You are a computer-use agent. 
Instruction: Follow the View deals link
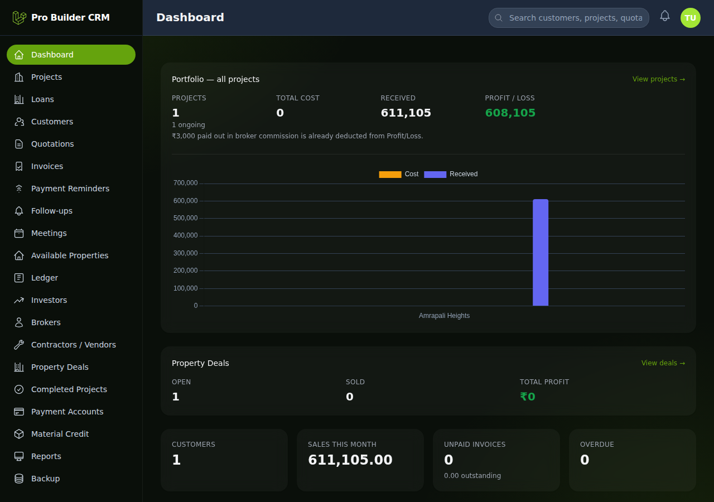[x=663, y=363]
